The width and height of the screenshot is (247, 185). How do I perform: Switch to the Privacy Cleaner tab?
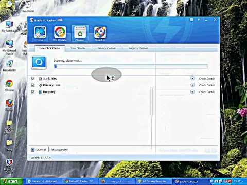[x=107, y=48]
